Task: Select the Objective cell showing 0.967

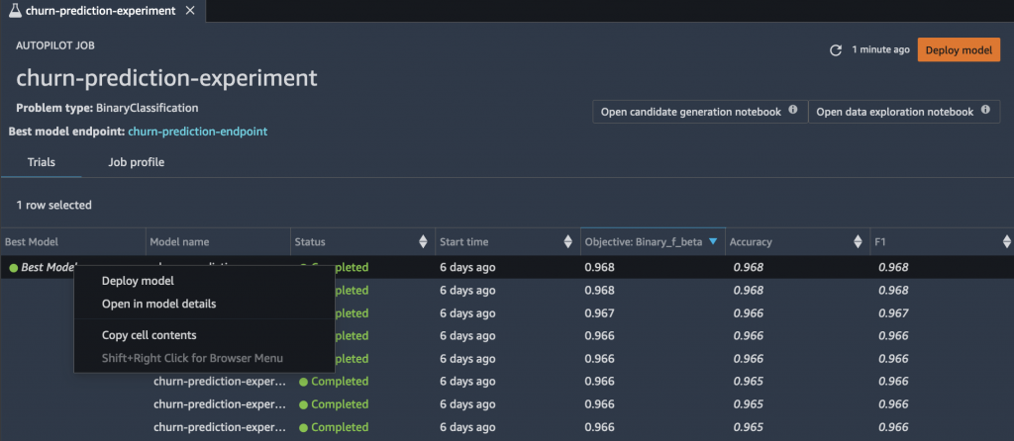Action: pos(599,313)
